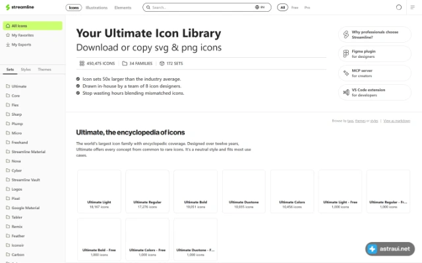Click the VS Code logo icon
The height and width of the screenshot is (263, 422).
(346, 92)
